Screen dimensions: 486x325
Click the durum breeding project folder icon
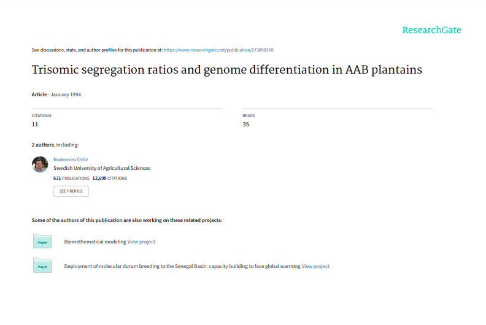click(42, 266)
